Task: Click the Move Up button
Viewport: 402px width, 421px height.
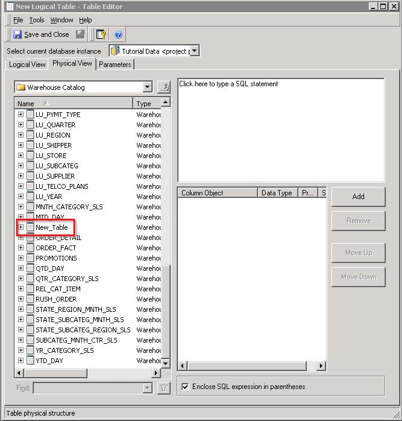Action: tap(358, 253)
